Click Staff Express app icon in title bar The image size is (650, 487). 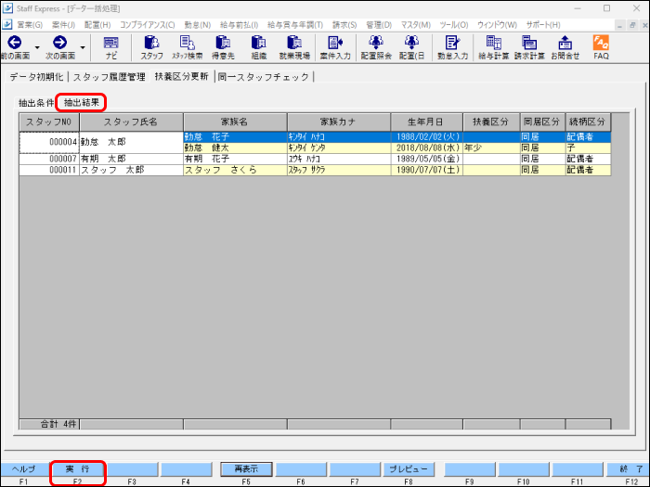click(7, 8)
